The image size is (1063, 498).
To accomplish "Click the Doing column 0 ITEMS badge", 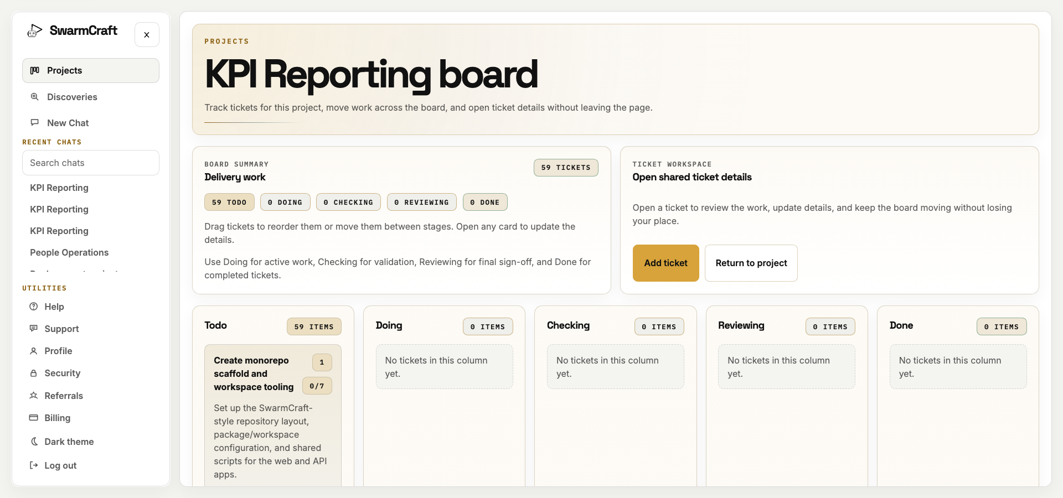I will coord(488,326).
